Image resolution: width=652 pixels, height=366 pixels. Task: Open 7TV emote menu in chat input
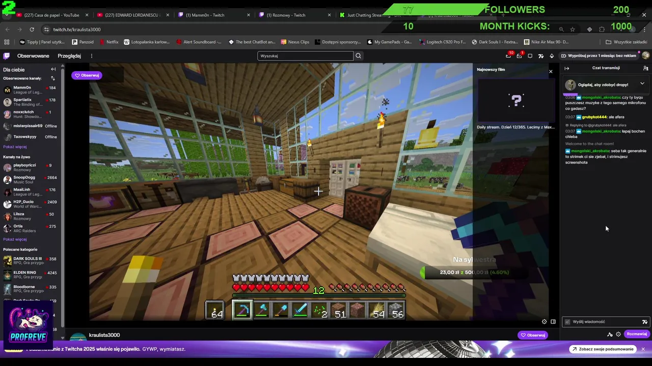click(x=644, y=322)
